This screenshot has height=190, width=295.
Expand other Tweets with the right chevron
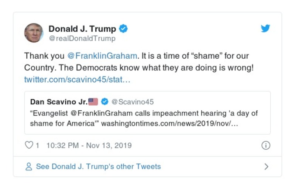coord(266,166)
